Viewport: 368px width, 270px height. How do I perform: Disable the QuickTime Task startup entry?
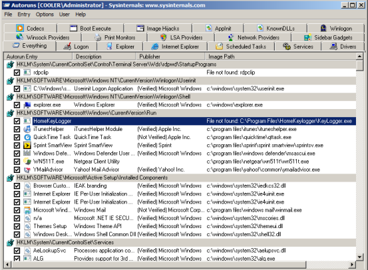tap(17, 137)
